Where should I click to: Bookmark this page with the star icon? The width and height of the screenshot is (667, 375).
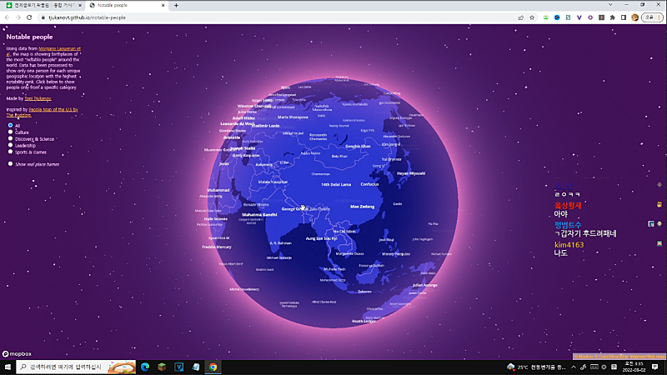pos(532,17)
